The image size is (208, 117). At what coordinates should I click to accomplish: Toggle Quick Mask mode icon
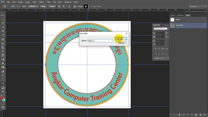click(x=3, y=103)
